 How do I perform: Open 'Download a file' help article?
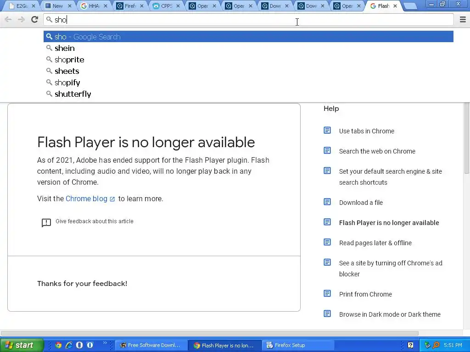[361, 203]
